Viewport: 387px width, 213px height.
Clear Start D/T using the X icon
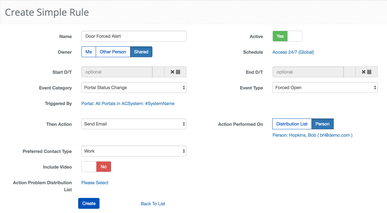point(172,72)
